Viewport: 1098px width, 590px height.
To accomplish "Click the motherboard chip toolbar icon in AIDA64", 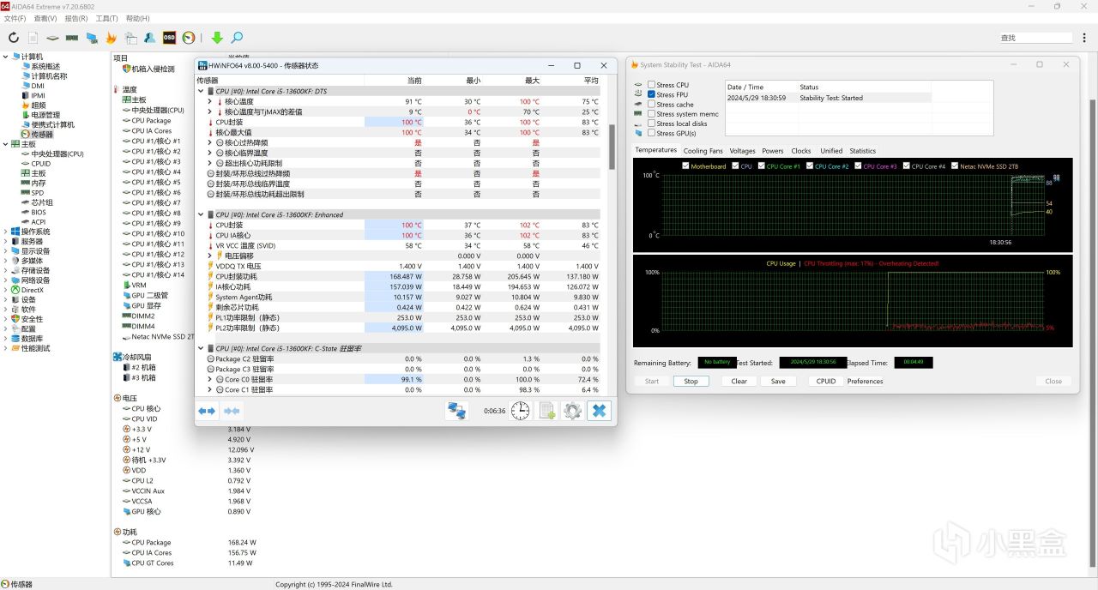I will [53, 38].
